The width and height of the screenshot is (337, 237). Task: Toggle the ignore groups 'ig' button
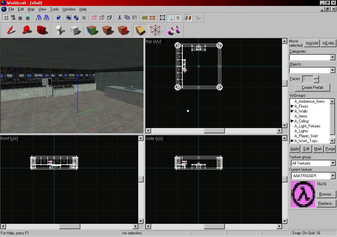click(84, 18)
